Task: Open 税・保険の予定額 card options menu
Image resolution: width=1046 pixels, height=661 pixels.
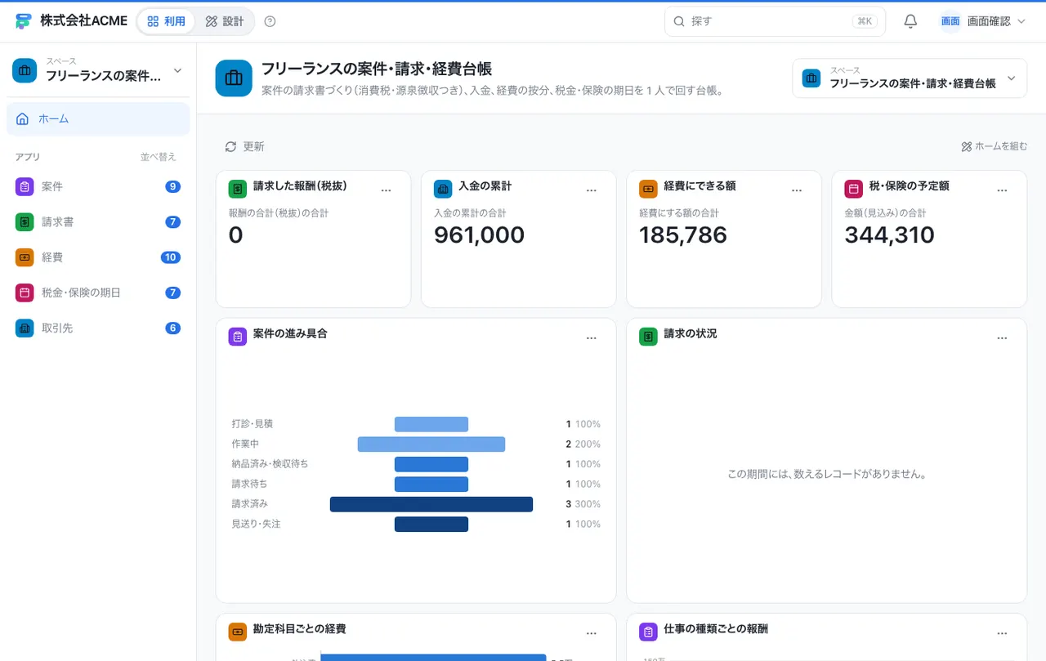Action: [x=1002, y=190]
